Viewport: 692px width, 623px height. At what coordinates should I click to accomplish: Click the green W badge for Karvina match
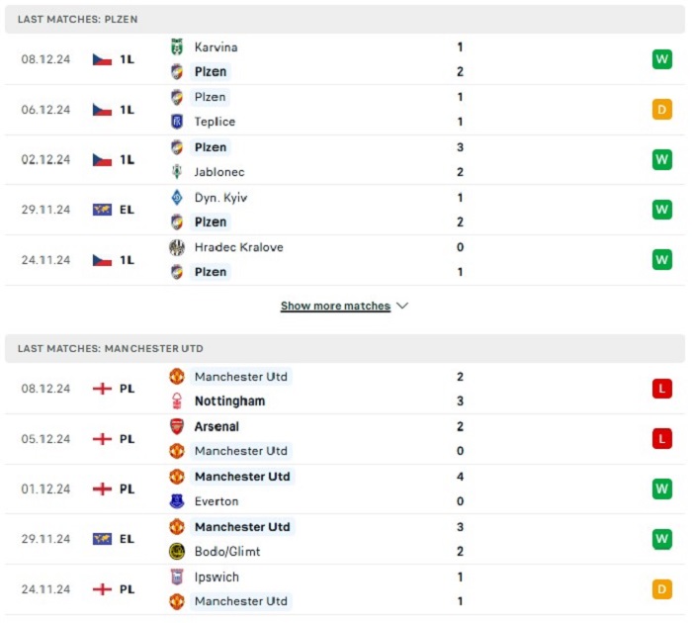tap(662, 59)
